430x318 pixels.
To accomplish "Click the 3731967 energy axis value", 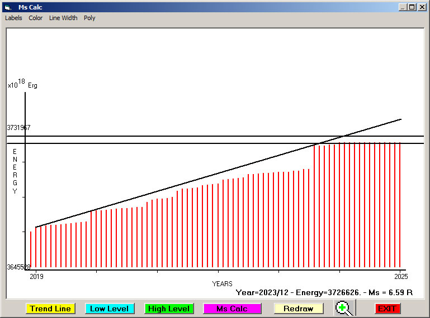I will 18,128.
